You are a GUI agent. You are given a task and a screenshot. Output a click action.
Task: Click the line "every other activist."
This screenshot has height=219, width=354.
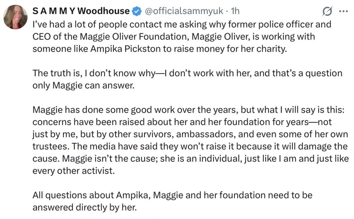point(73,171)
